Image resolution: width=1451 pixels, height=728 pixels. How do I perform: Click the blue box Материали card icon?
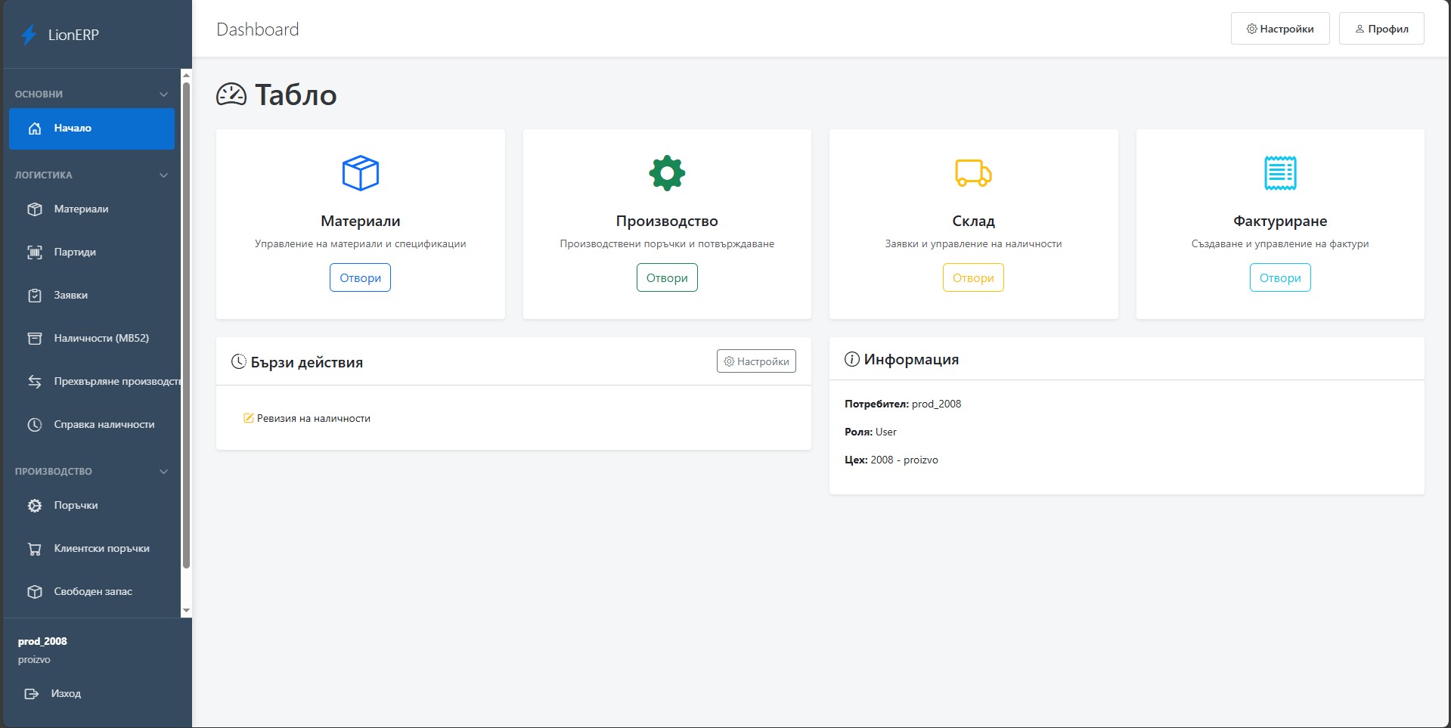(360, 173)
